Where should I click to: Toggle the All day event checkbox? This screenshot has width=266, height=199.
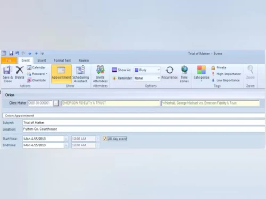click(105, 139)
